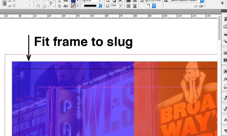Select next object in group
227x136 pixels.
coord(66,6)
